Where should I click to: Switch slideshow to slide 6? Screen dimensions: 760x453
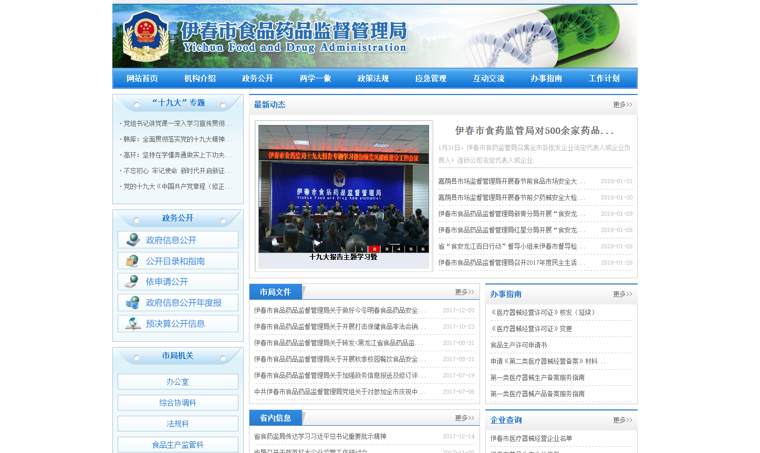pos(423,249)
